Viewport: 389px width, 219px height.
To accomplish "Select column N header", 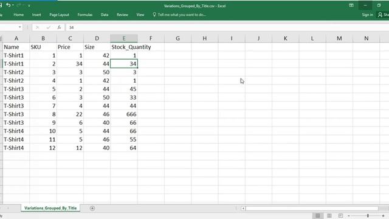I will pos(366,38).
